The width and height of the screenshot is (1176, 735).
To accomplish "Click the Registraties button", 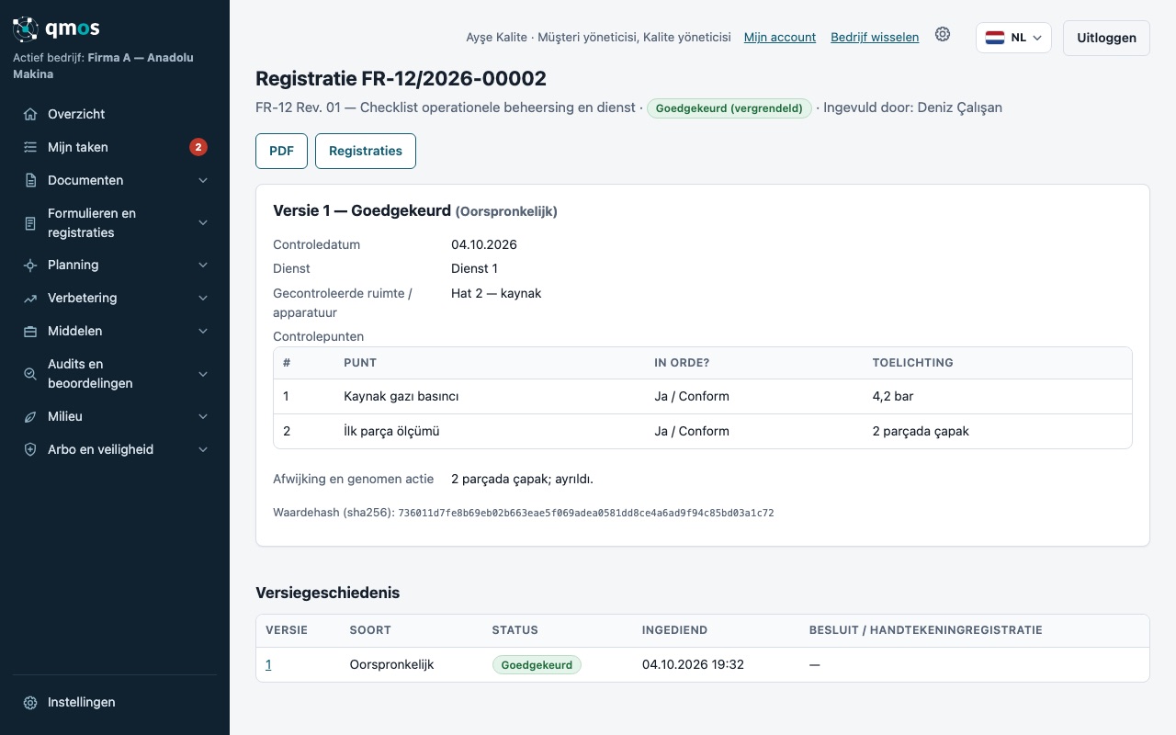I will point(366,151).
